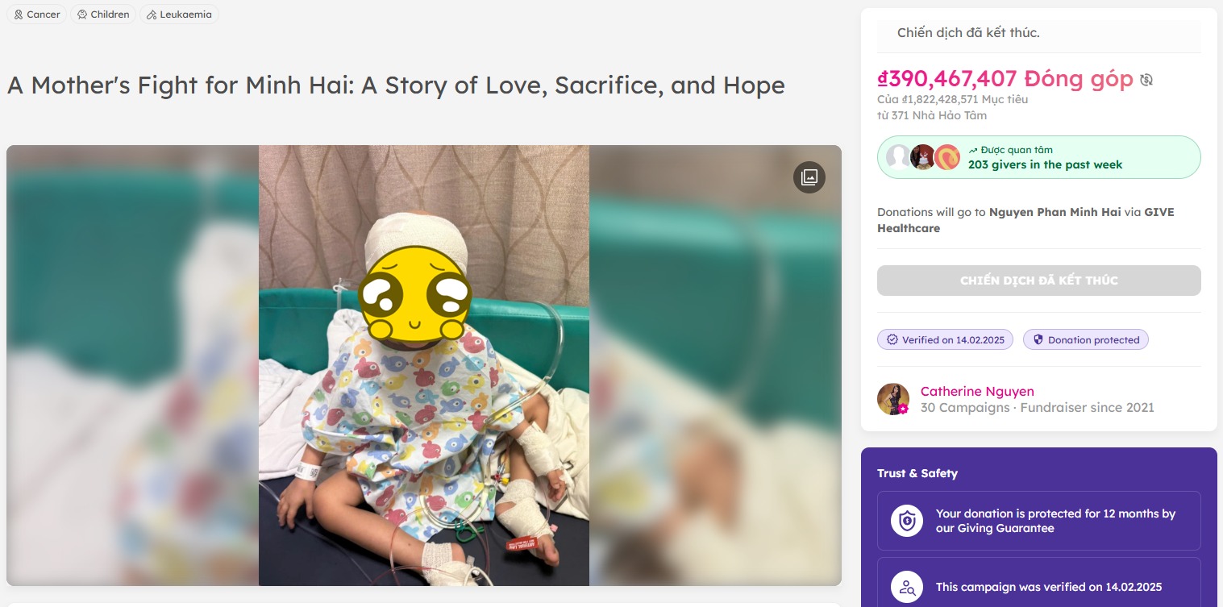The image size is (1223, 607).
Task: Click the ₫390,467,407 raised amount
Action: click(x=947, y=79)
